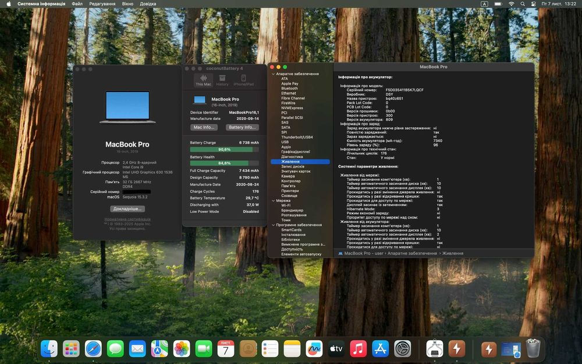
Task: Open Finder from the Dock
Action: [49, 349]
